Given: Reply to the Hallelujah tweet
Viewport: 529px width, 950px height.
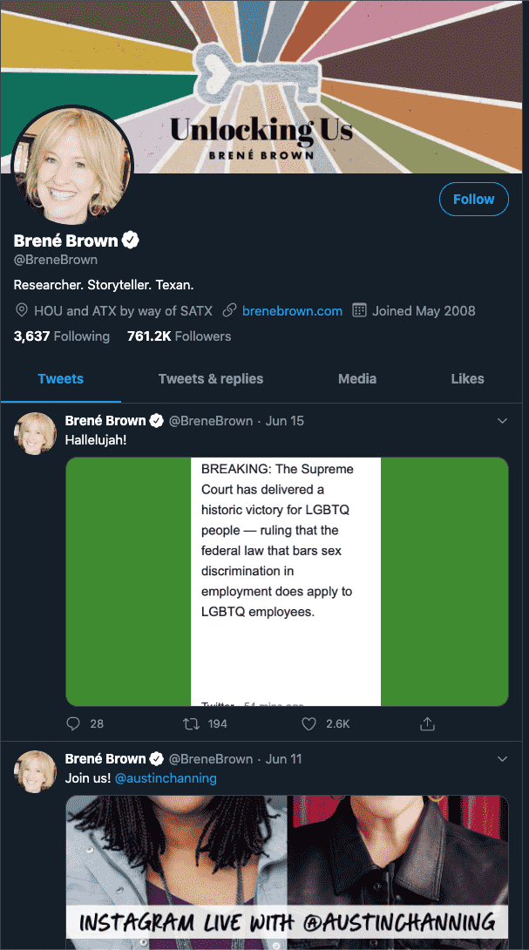Looking at the screenshot, I should pos(73,723).
